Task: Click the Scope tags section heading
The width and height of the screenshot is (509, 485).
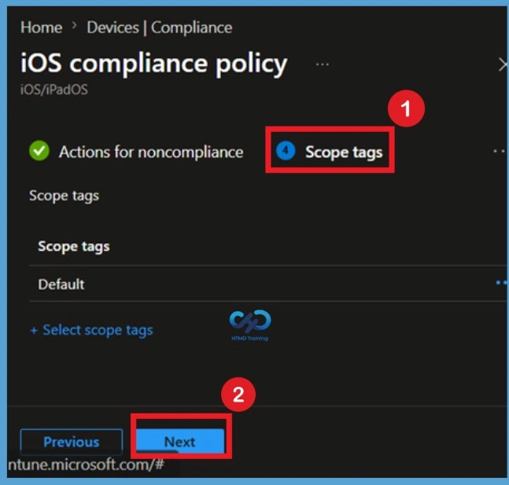Action: 64,196
